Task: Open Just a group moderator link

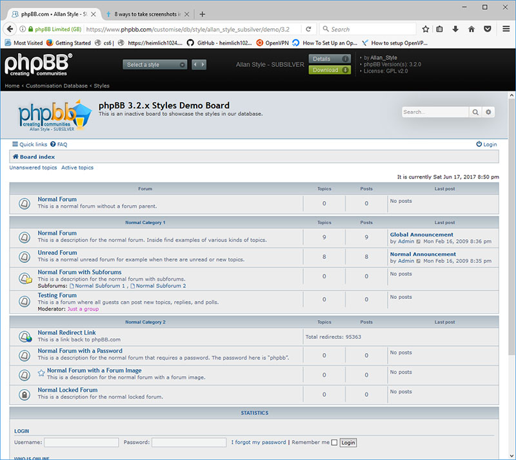Action: point(83,309)
